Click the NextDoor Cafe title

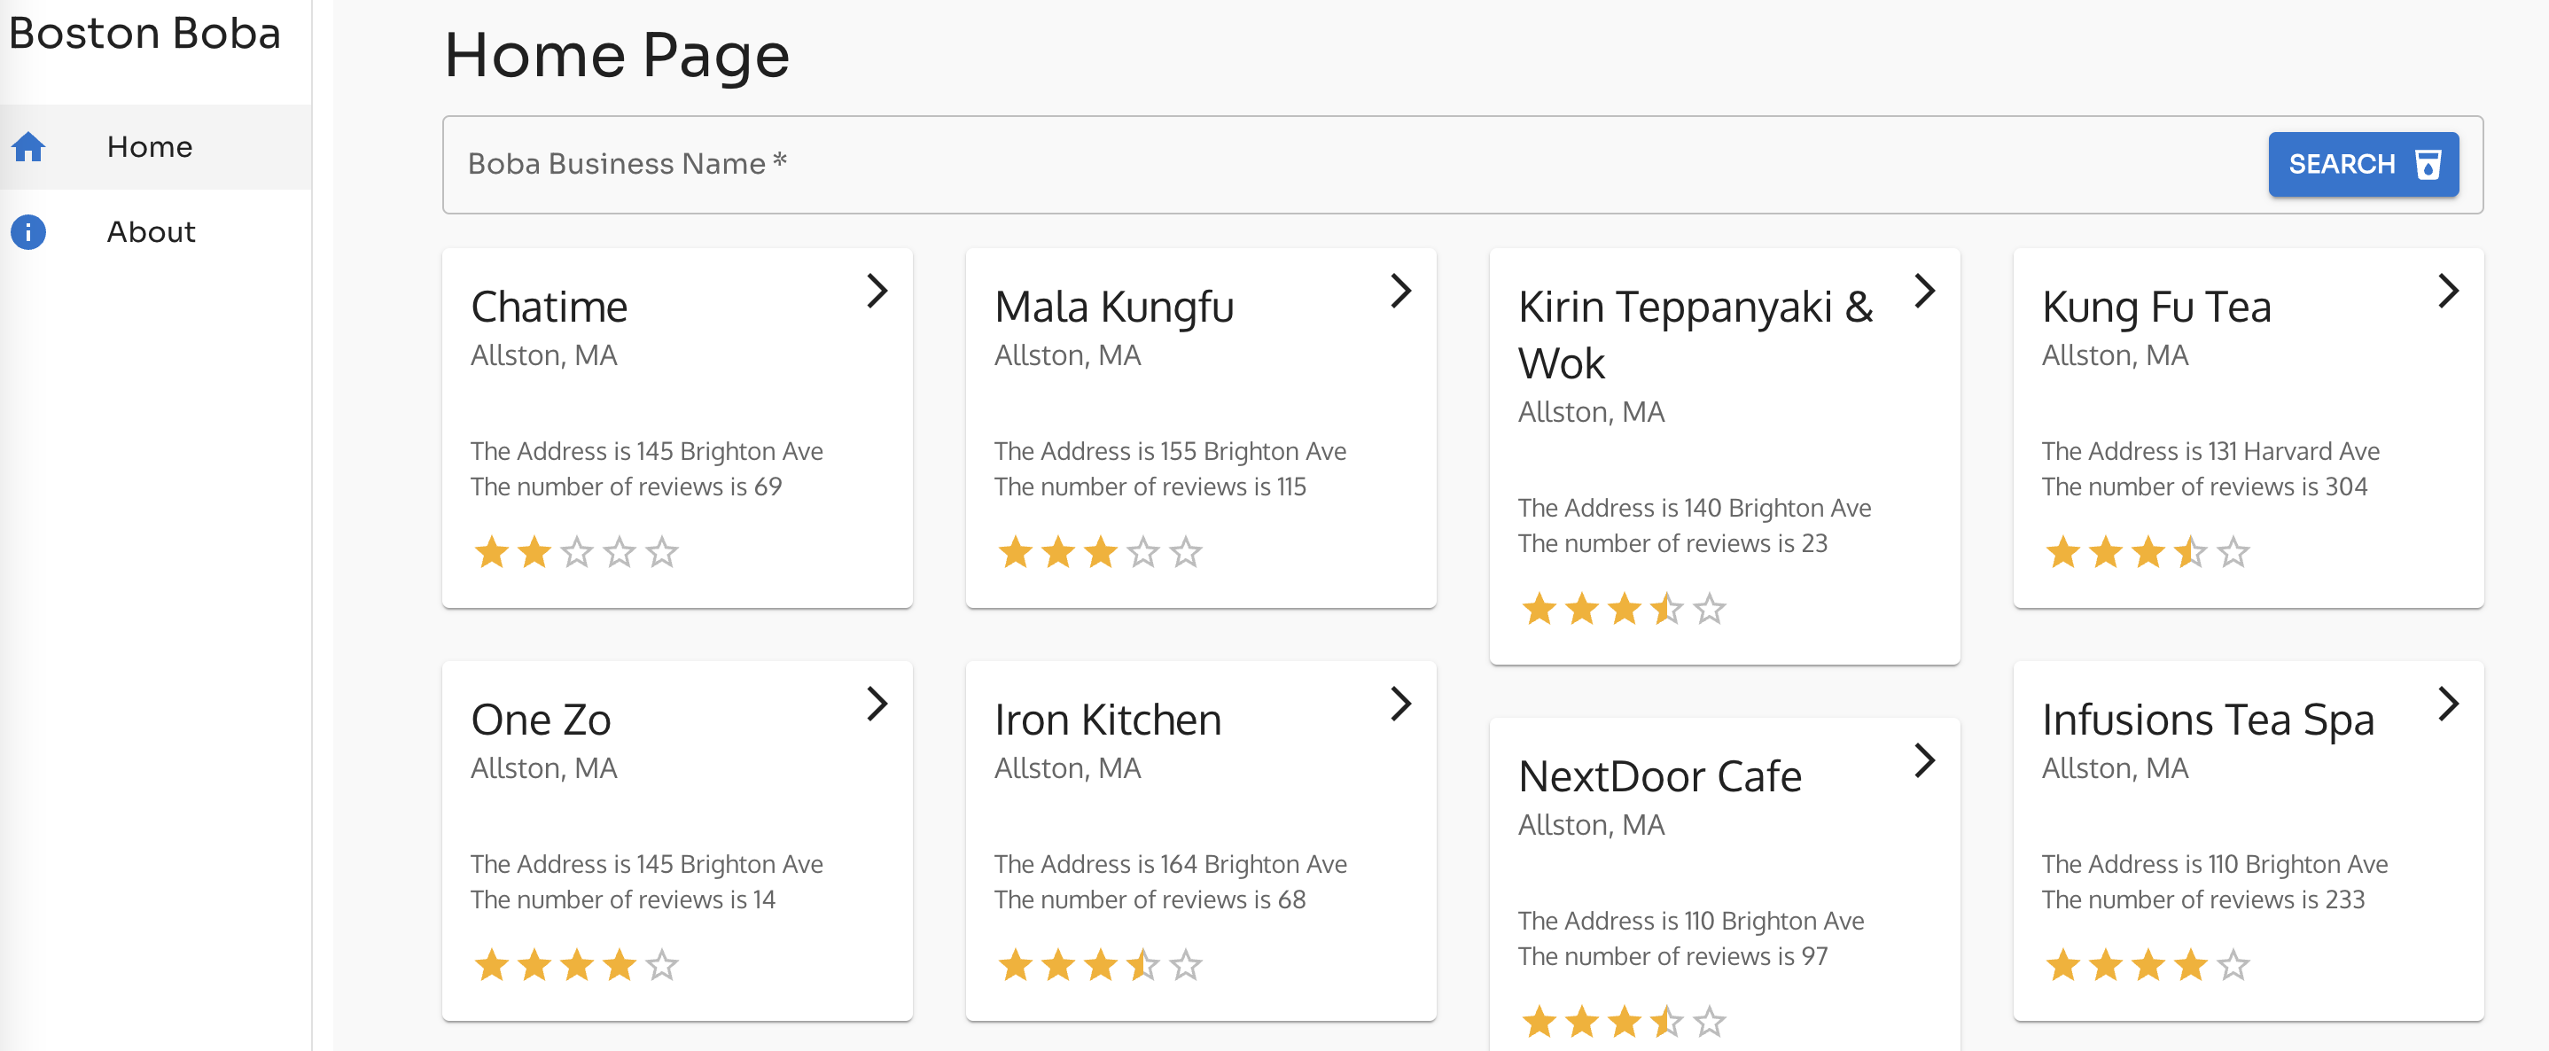pos(1660,776)
